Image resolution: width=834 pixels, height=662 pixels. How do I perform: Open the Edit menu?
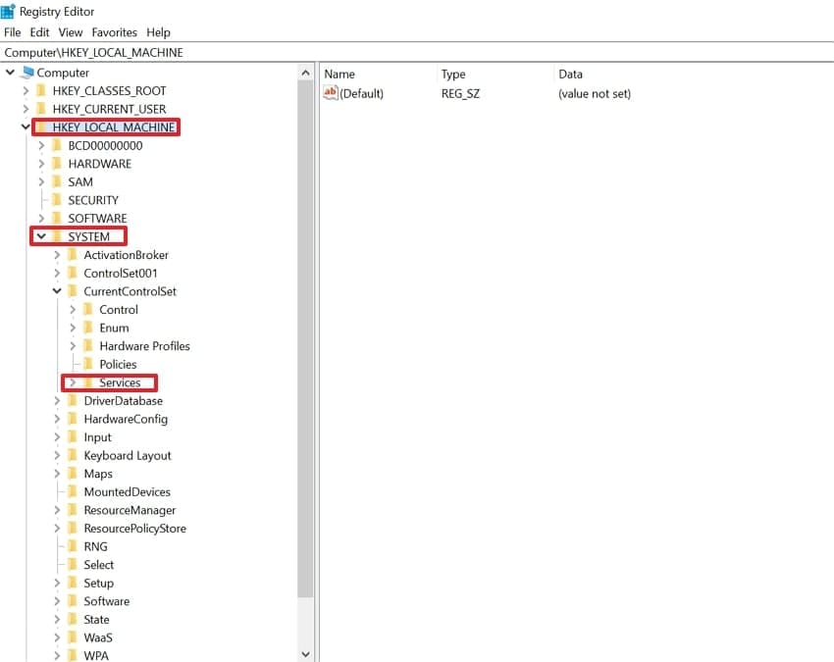tap(39, 32)
